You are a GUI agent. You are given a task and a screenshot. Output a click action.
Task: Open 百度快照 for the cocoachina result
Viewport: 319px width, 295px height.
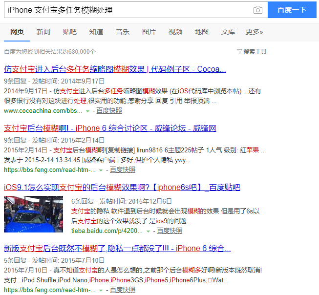(109, 111)
